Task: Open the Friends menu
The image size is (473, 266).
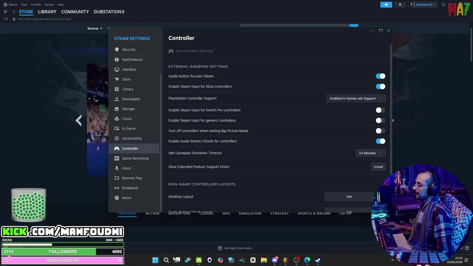Action: coord(36,4)
